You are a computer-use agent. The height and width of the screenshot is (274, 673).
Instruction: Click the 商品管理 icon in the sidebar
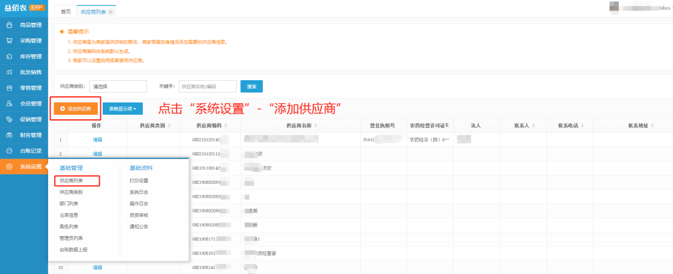(9, 25)
